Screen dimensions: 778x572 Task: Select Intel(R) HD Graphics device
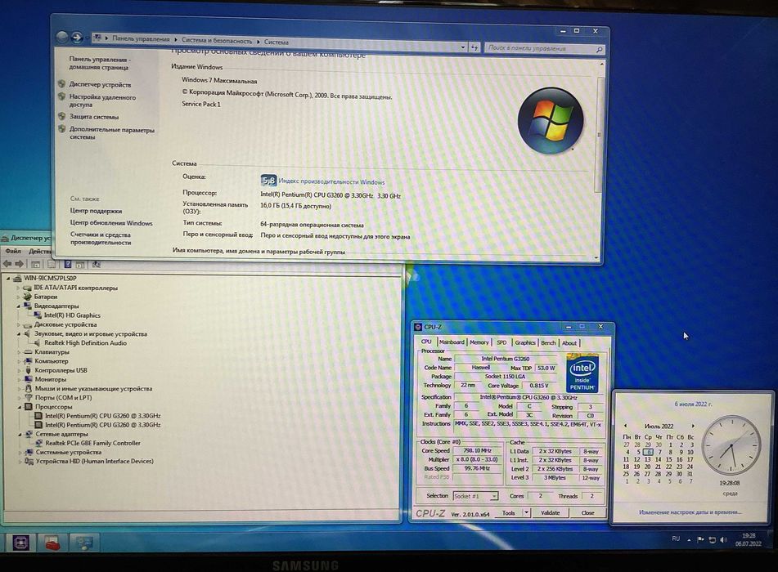72,315
